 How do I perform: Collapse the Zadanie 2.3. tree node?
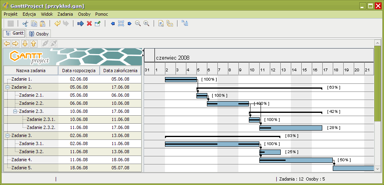pos(15,111)
